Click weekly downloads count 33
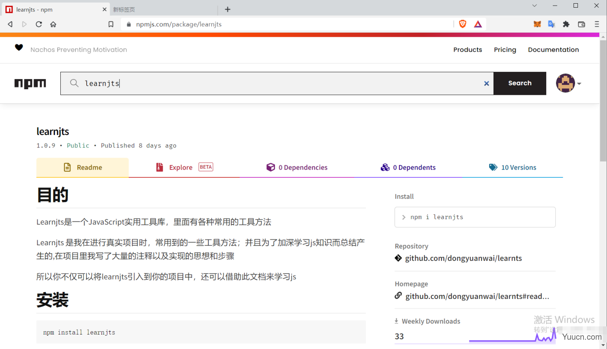The image size is (607, 349). [x=399, y=336]
